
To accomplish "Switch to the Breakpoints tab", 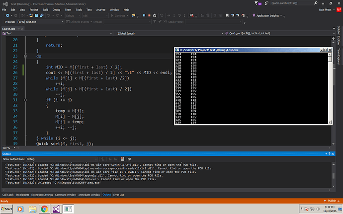I will point(22,195).
